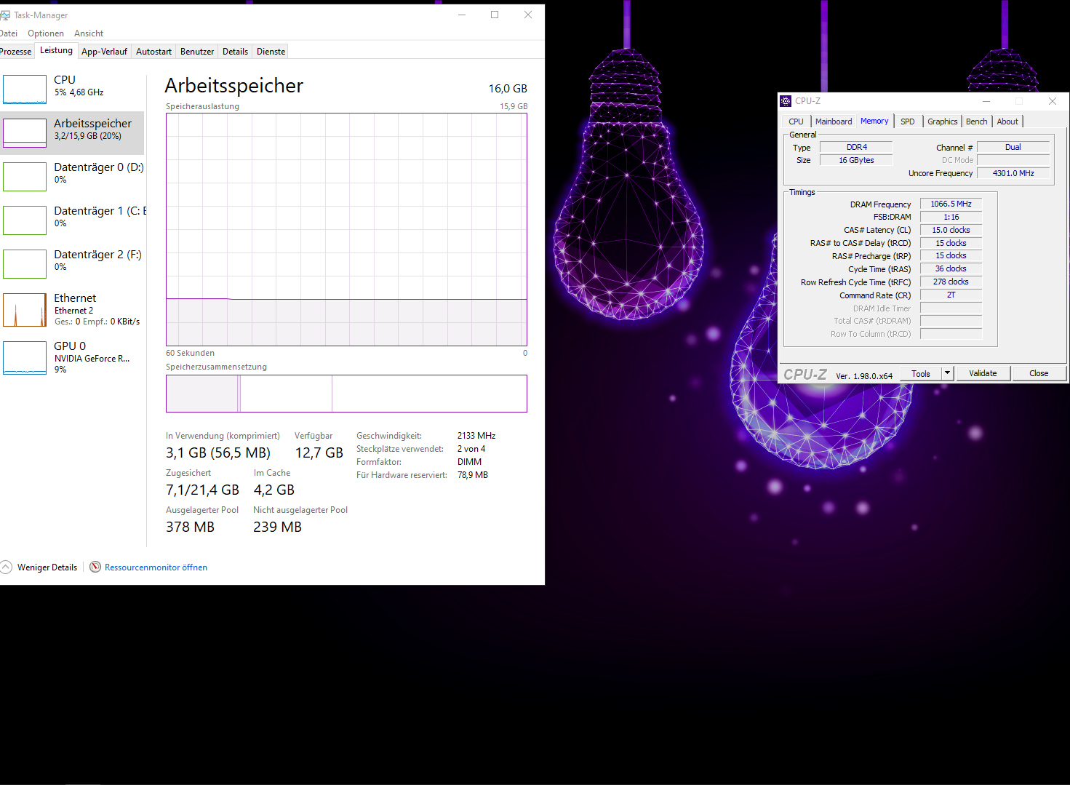The image size is (1070, 785).
Task: Open the Ansicht menu
Action: coord(89,33)
